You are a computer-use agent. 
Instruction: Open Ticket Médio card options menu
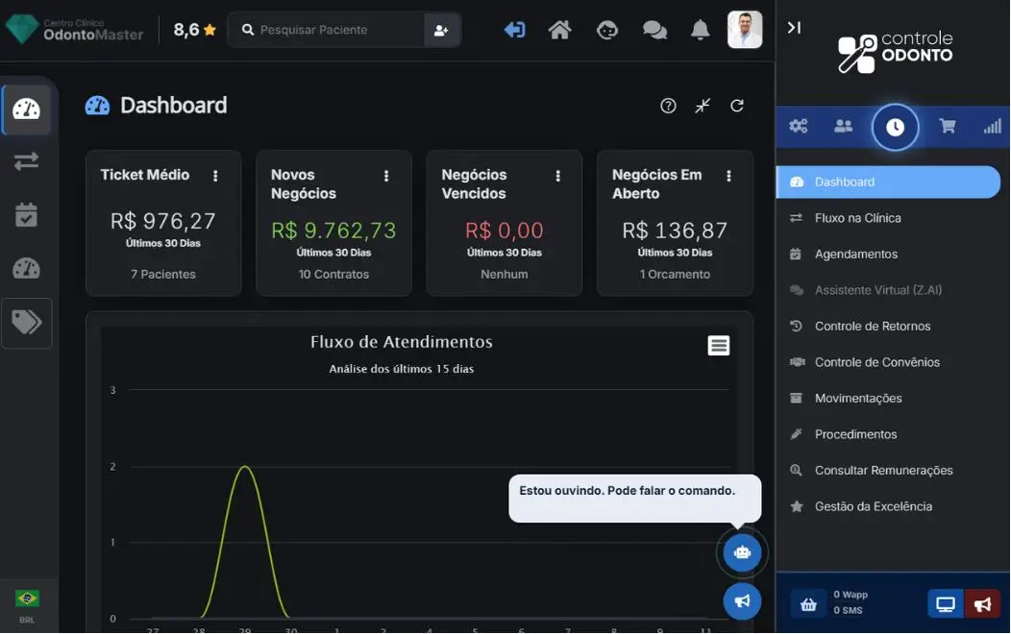[x=215, y=176]
